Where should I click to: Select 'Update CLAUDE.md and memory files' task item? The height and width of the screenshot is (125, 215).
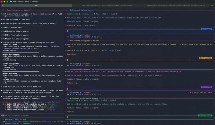point(26,106)
